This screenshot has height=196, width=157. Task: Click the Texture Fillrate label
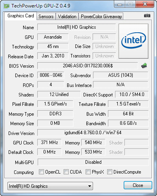tap(92, 104)
